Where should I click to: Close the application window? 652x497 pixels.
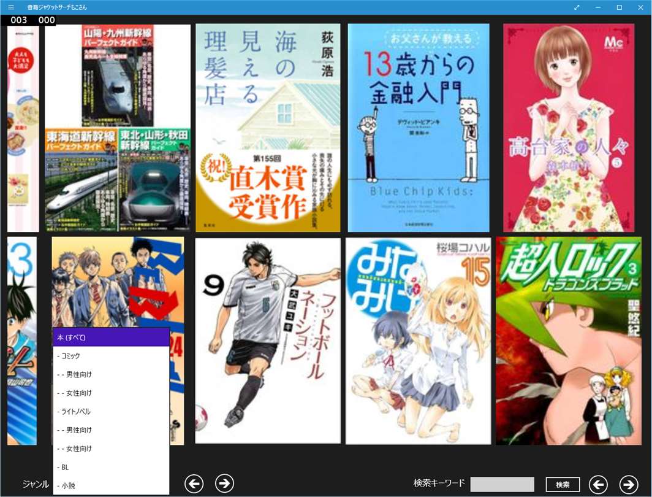(x=641, y=7)
